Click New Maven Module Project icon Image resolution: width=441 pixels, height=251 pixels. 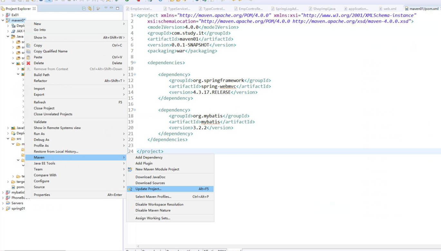coord(130,169)
